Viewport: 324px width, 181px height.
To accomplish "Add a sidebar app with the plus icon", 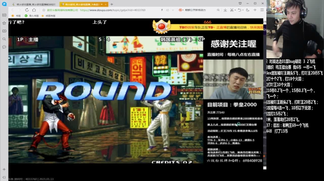I will point(4,169).
